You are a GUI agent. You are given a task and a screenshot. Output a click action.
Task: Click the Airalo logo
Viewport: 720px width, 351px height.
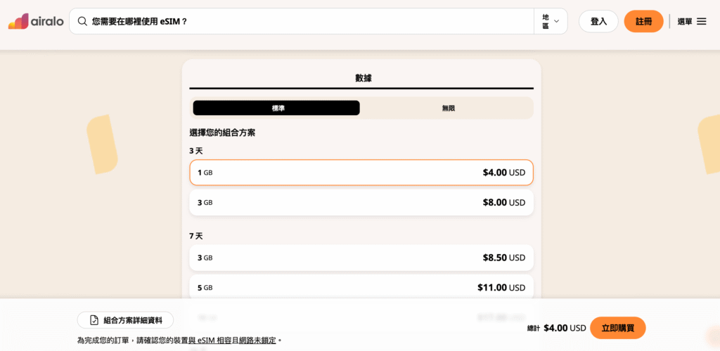pos(36,21)
